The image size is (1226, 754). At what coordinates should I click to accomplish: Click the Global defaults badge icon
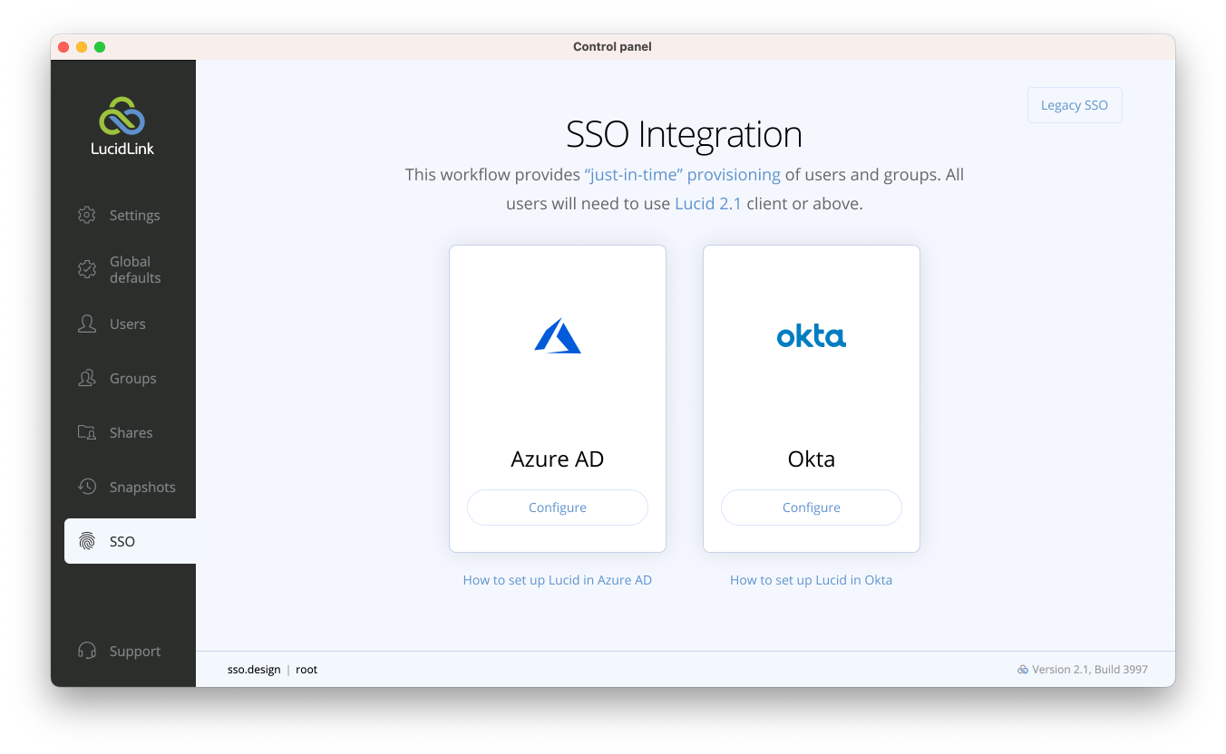pos(87,269)
